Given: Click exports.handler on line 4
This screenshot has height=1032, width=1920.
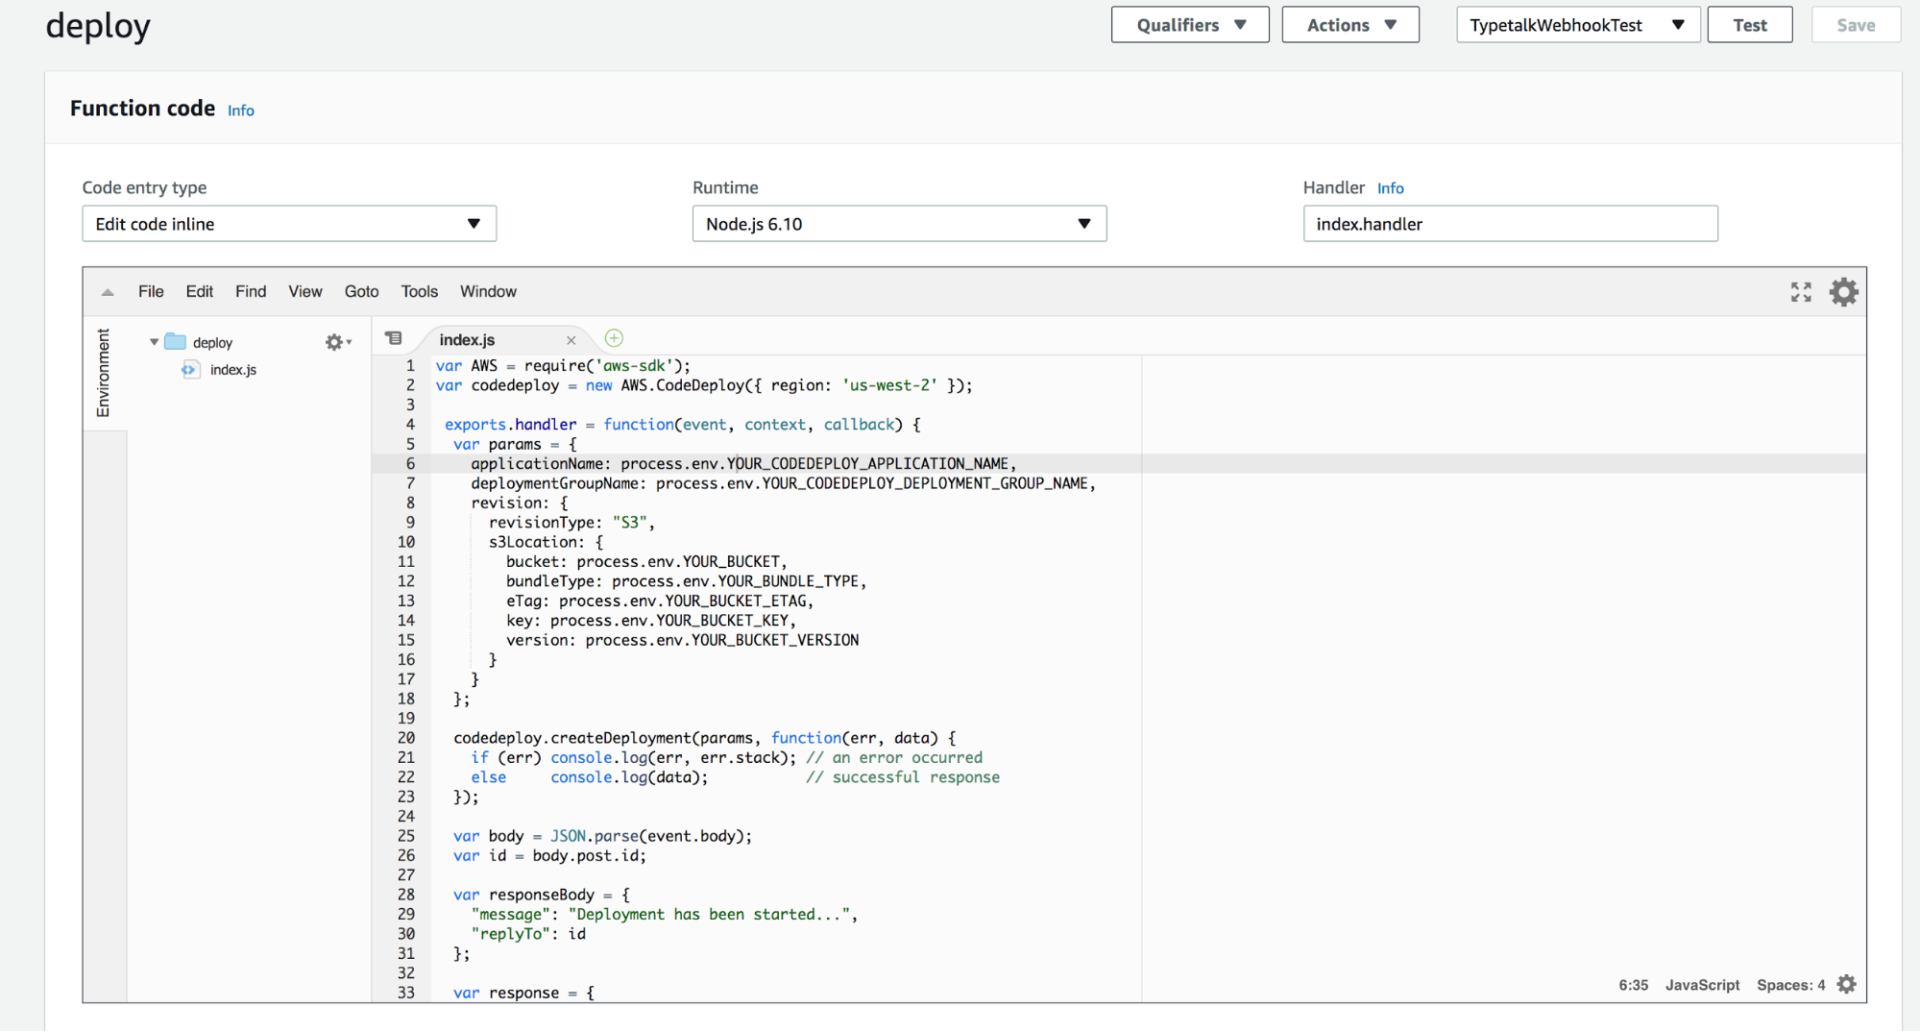Looking at the screenshot, I should click(x=511, y=425).
